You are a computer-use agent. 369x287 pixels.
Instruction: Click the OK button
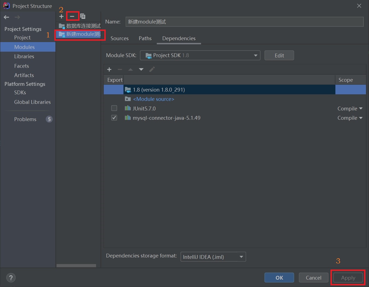click(x=279, y=278)
